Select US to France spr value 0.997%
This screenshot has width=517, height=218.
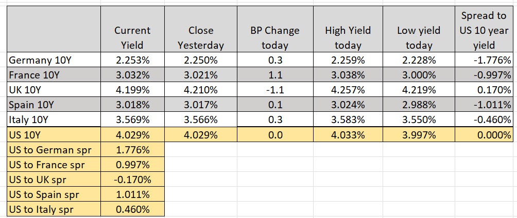point(132,165)
